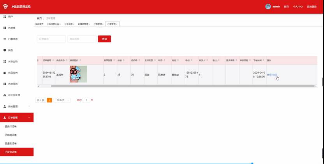Select the 已发货订单 sidebar item
This screenshot has width=324, height=164.
[x=17, y=152]
